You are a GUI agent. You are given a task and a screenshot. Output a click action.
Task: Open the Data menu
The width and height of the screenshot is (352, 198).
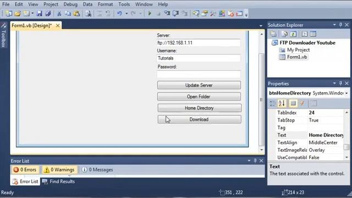(87, 4)
